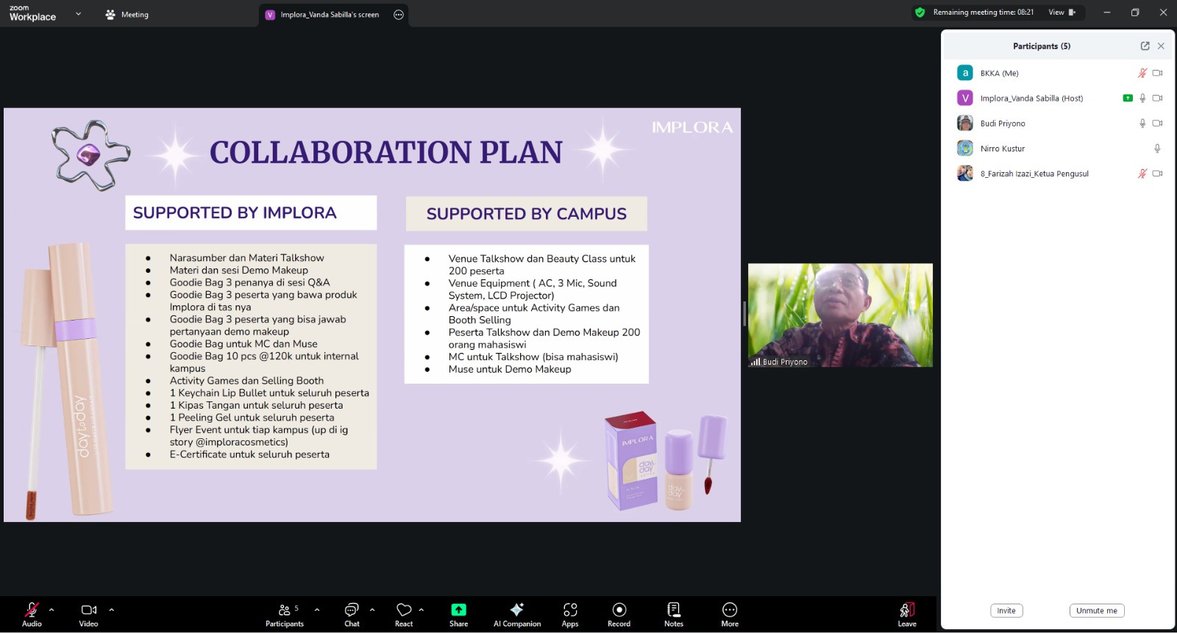Start recording with the Record icon
Viewport: 1177px width, 633px height.
619,614
